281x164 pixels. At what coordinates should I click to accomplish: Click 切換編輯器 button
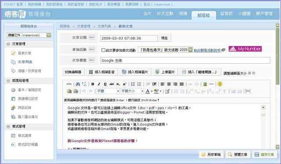click(73, 72)
